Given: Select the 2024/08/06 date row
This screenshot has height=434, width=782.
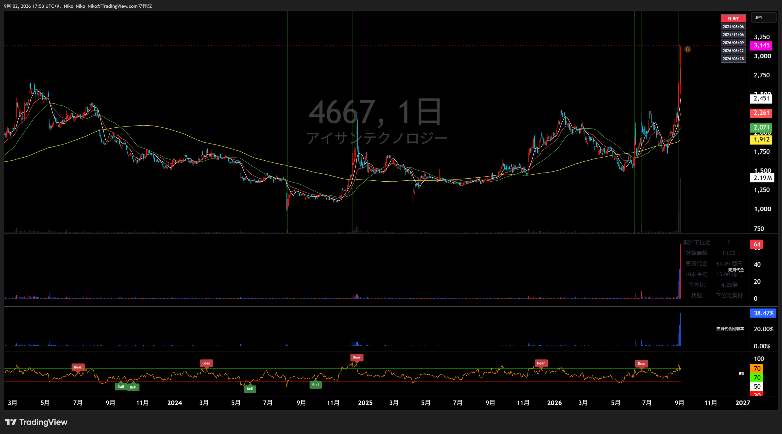Looking at the screenshot, I should pyautogui.click(x=733, y=27).
